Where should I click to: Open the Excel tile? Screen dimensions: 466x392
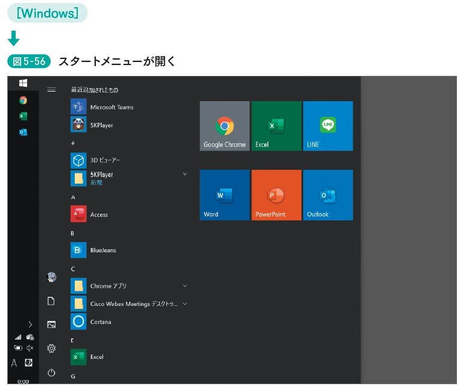pos(276,126)
